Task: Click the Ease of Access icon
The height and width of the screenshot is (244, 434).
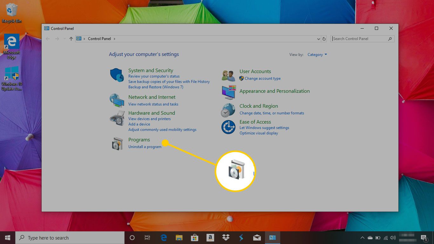Action: coord(228,127)
